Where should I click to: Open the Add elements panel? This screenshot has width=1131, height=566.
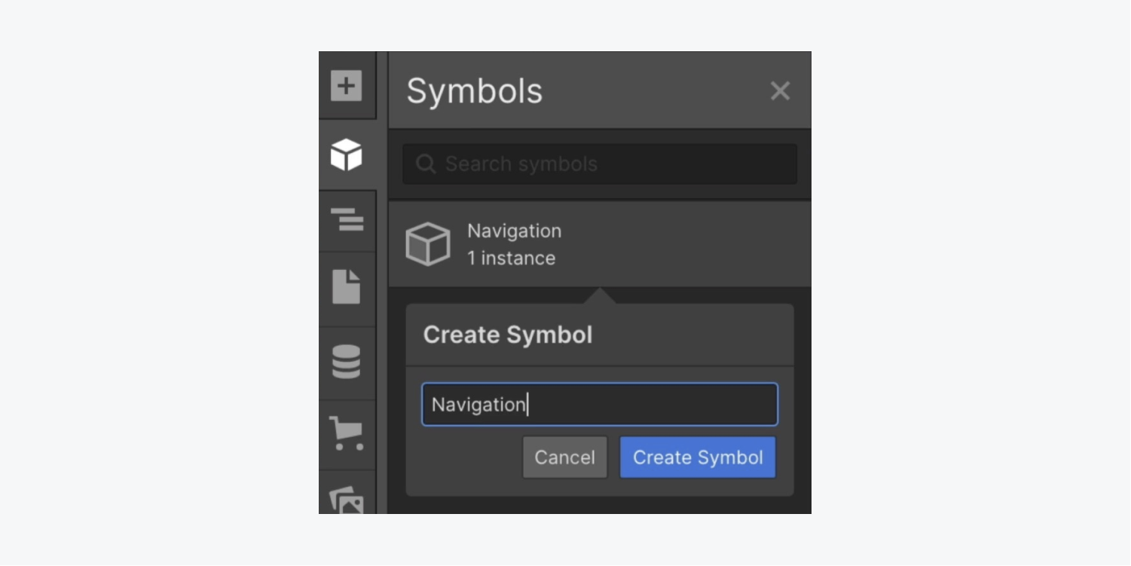point(347,86)
